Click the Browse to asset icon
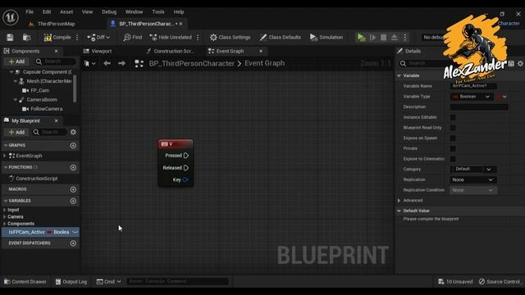 pos(26,37)
